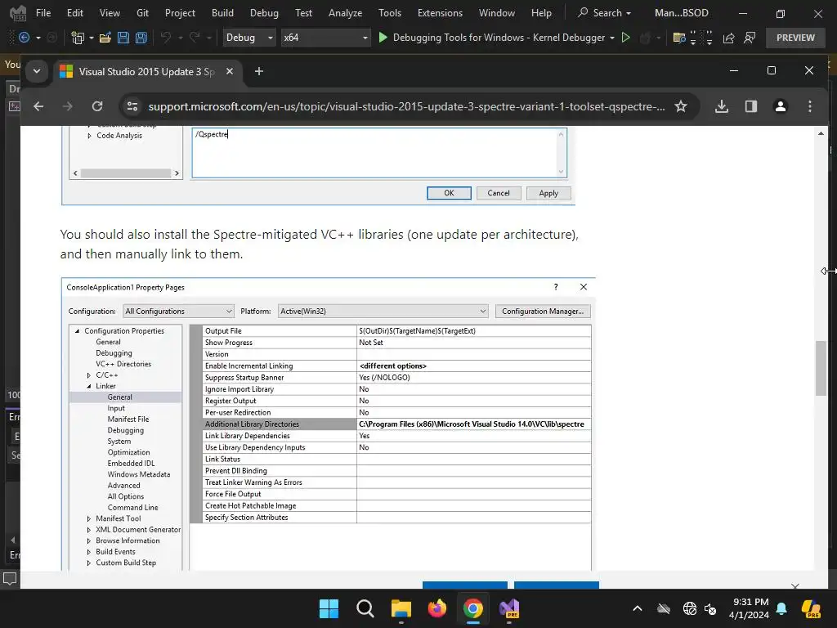Open the dropdown arrow next to New Project icon
837x628 pixels.
pos(92,38)
